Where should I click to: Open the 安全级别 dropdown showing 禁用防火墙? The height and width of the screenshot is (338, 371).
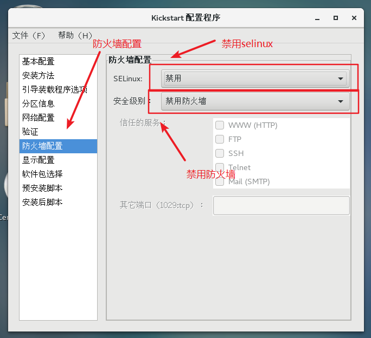[255, 101]
